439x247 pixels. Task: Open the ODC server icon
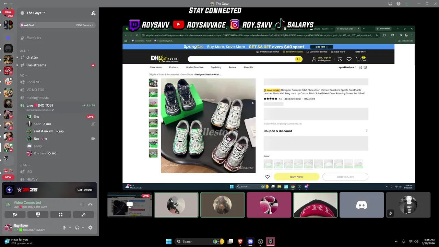pyautogui.click(x=8, y=71)
